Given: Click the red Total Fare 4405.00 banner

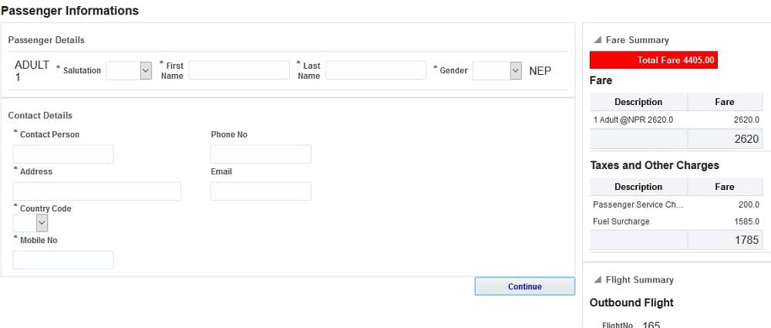Looking at the screenshot, I should pos(654,60).
